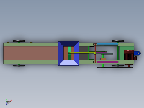Select the upper wheel near the motor end
144x108 pixels.
point(118,41)
